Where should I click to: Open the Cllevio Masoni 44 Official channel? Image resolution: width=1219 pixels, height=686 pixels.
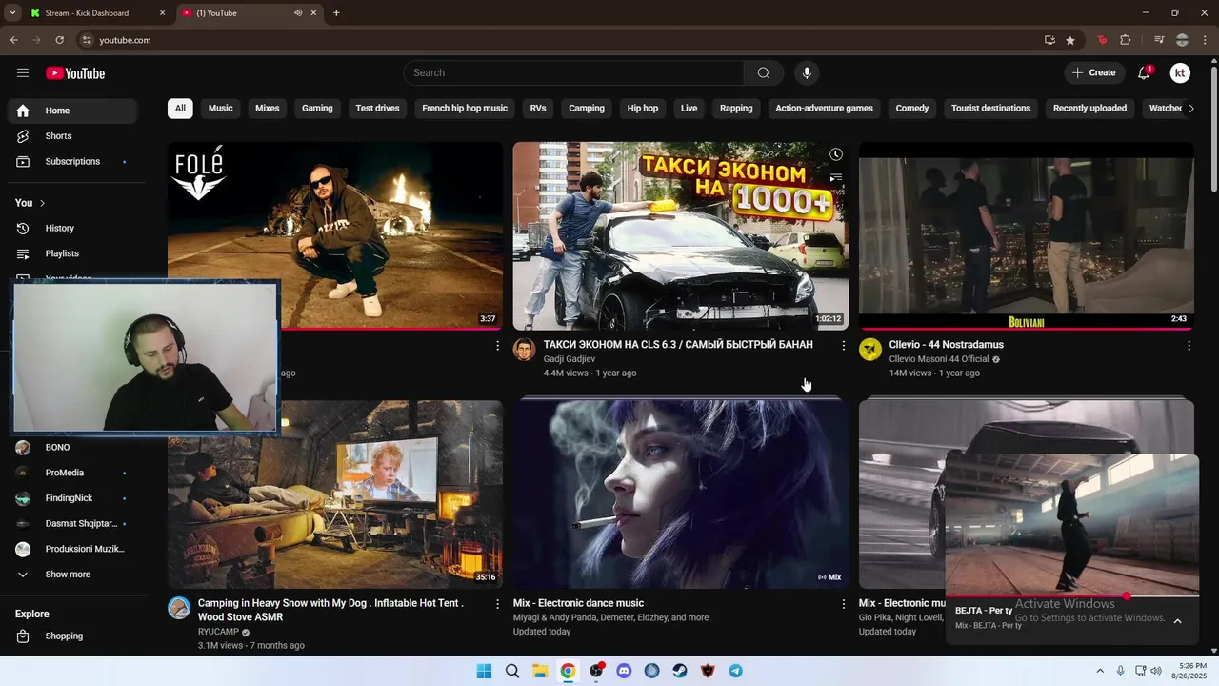coord(939,359)
